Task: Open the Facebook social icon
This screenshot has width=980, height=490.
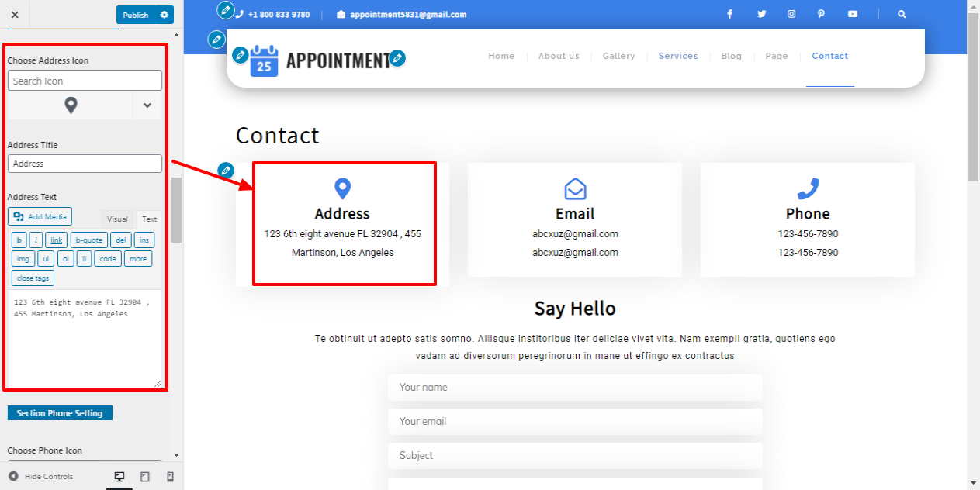Action: coord(729,14)
